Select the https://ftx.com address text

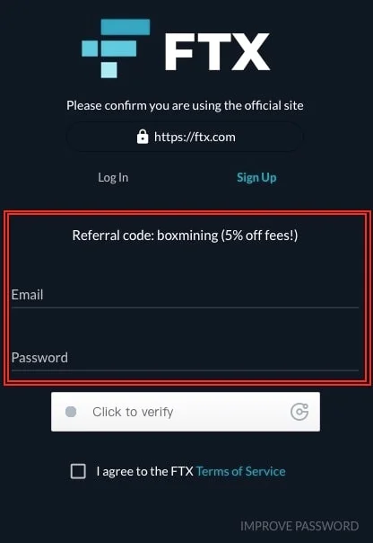tap(195, 137)
